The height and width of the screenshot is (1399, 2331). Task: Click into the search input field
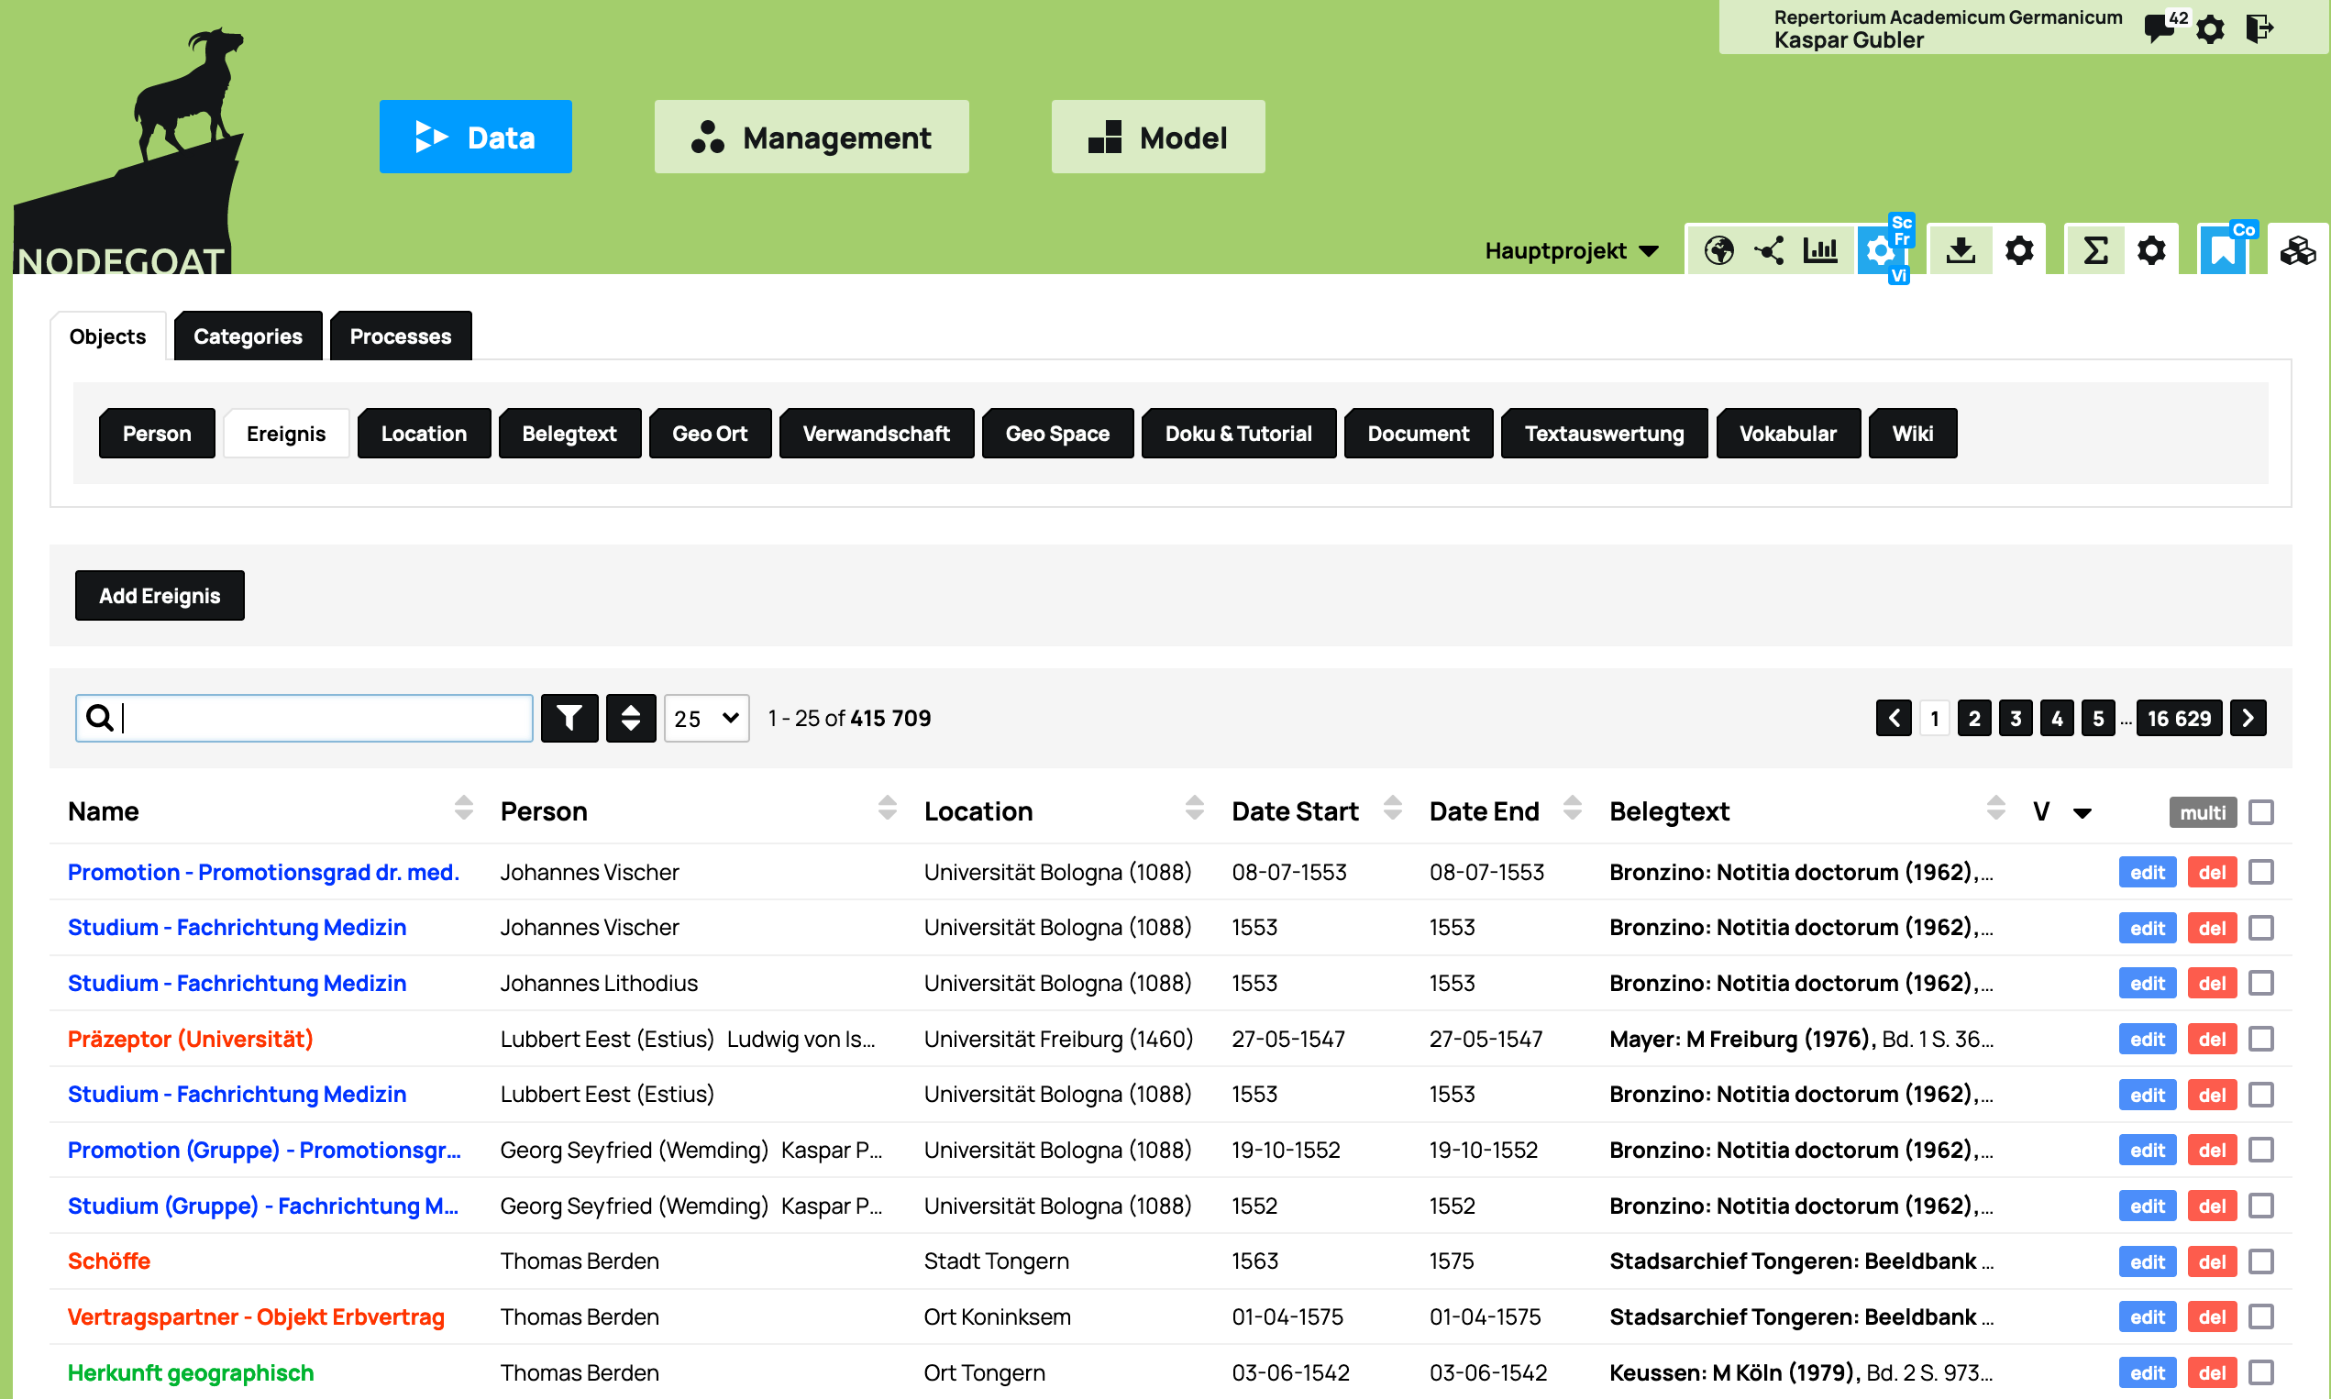(321, 719)
